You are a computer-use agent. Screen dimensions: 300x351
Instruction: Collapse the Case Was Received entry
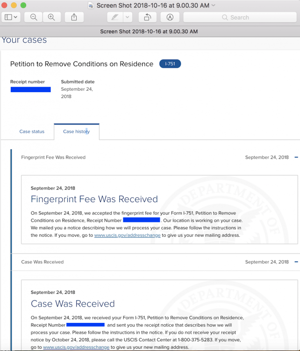click(296, 262)
